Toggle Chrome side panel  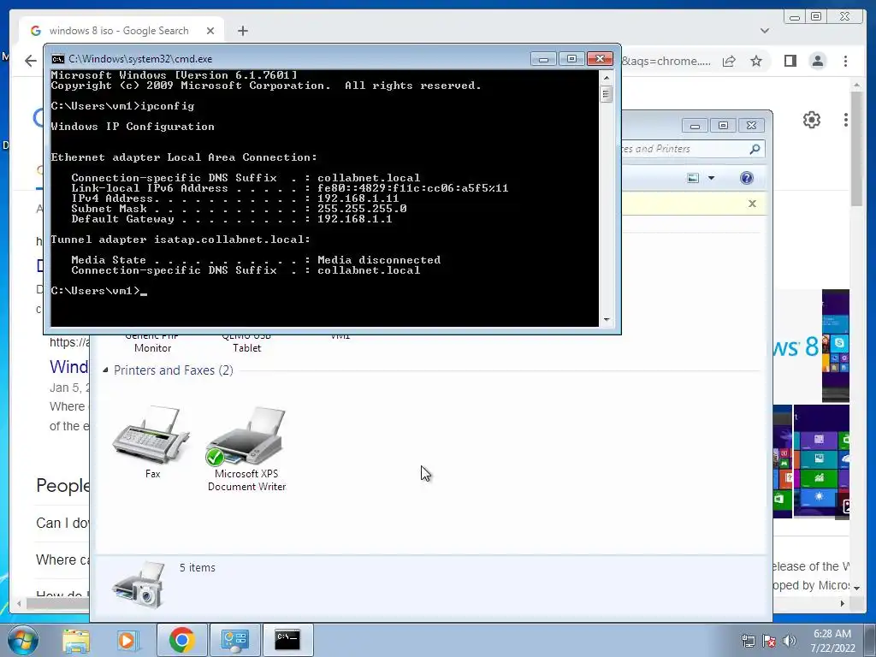pos(790,61)
